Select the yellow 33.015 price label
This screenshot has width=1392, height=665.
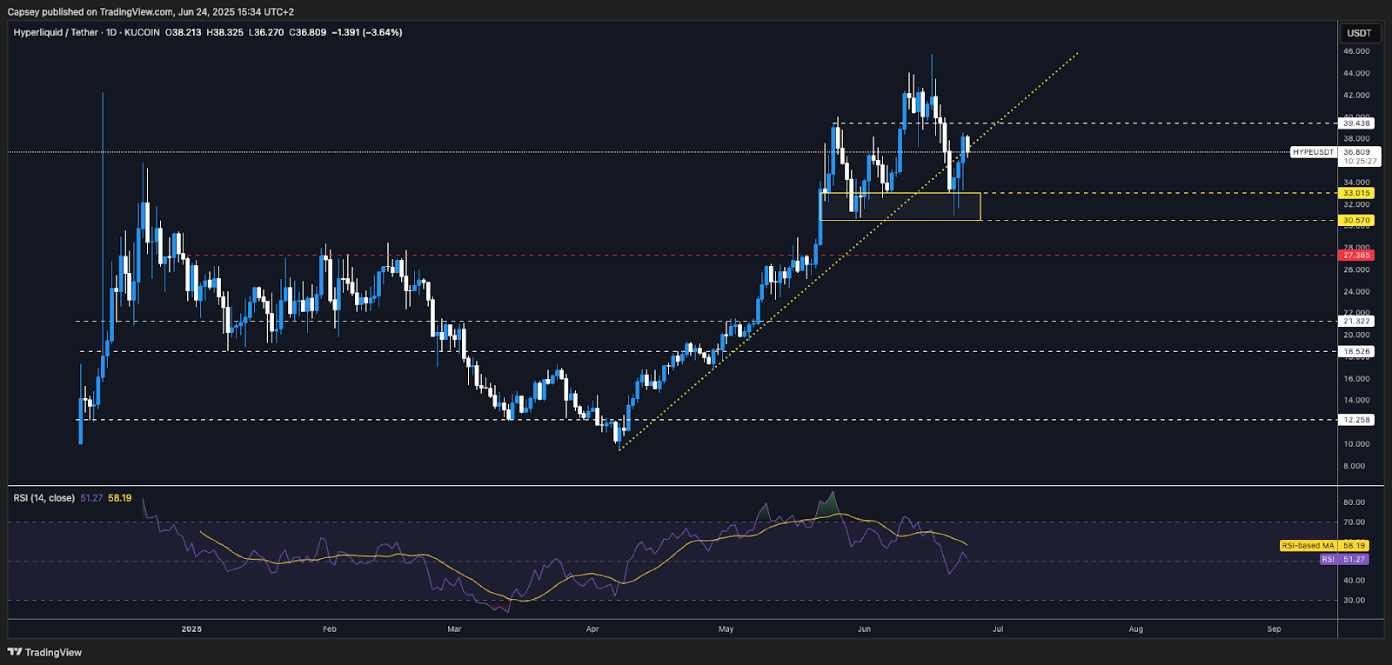pyautogui.click(x=1356, y=193)
